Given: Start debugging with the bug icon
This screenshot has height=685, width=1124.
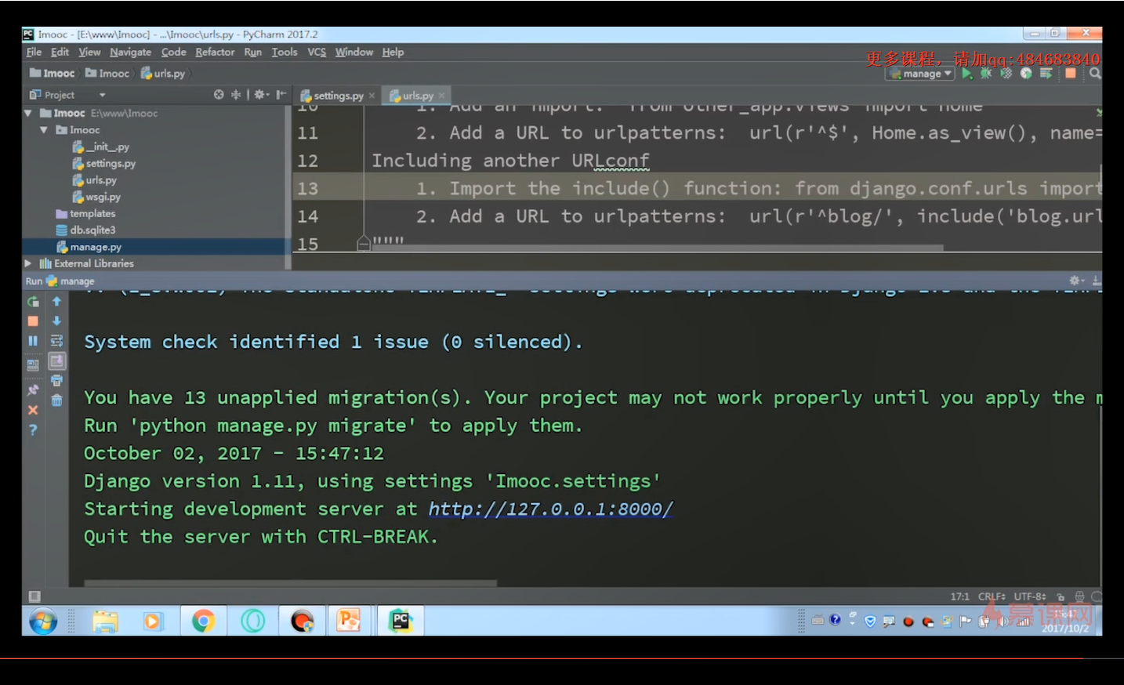Looking at the screenshot, I should (986, 73).
